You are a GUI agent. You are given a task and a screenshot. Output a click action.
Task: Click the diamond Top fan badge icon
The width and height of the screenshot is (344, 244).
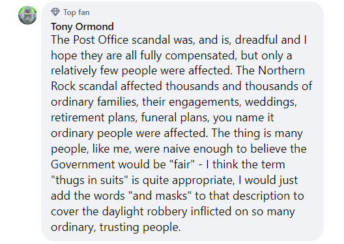(x=55, y=12)
